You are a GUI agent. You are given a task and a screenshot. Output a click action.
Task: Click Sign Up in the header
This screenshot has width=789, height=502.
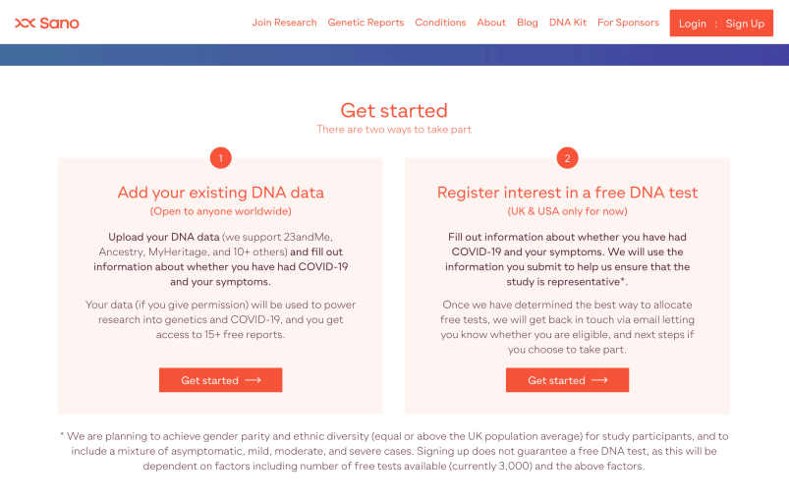(745, 24)
